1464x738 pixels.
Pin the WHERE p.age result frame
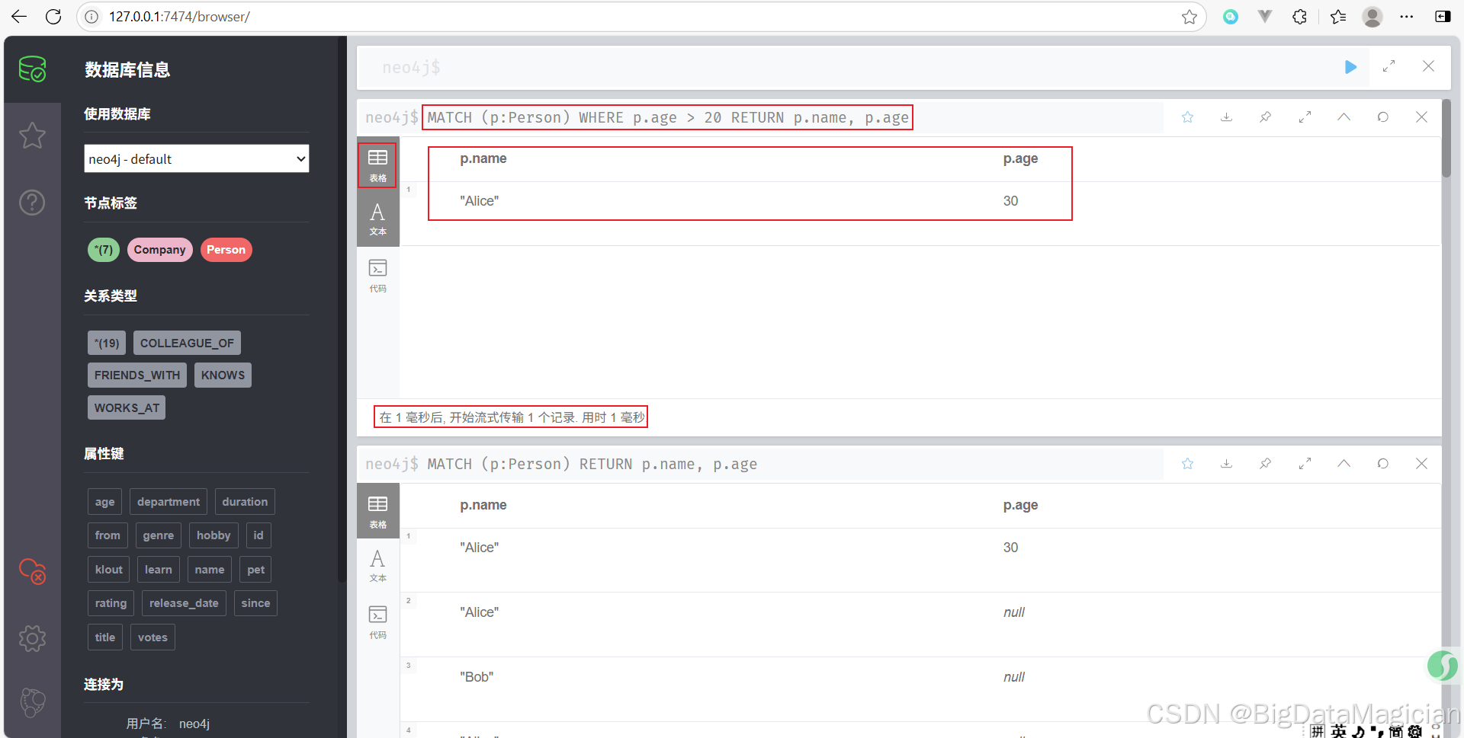tap(1265, 117)
